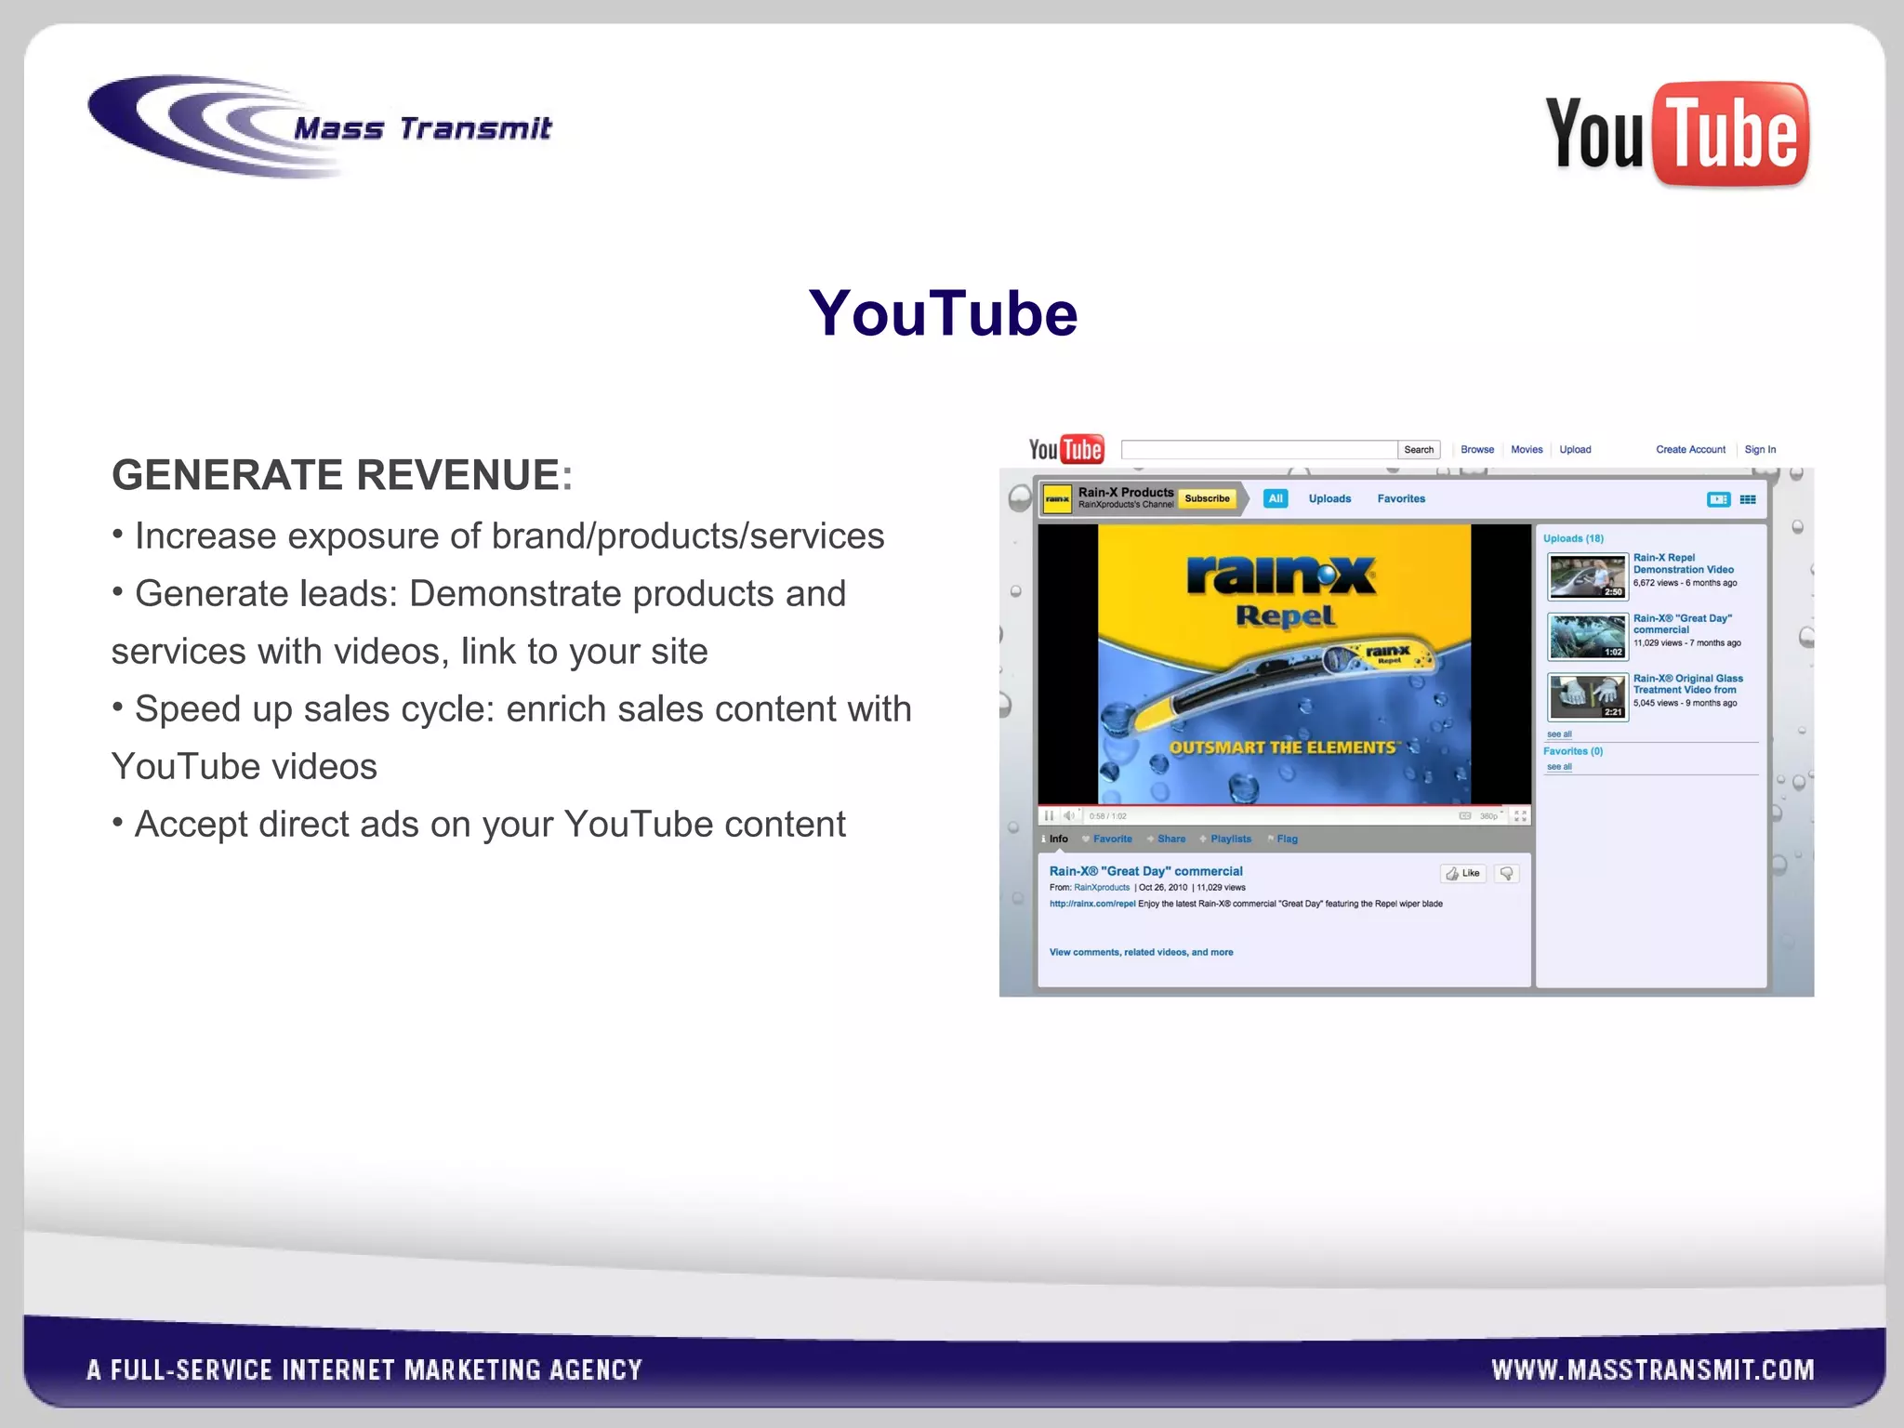This screenshot has height=1428, width=1904.
Task: Click the thumbs-down dislike icon
Action: tap(1507, 873)
